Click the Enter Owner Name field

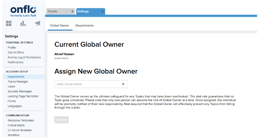click(87, 84)
